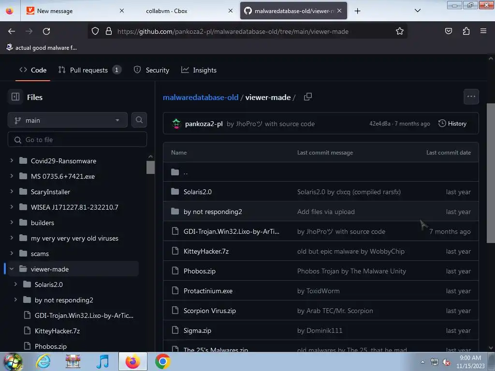Expand the Solaris2.0 subfolder in sidebar

(15, 284)
